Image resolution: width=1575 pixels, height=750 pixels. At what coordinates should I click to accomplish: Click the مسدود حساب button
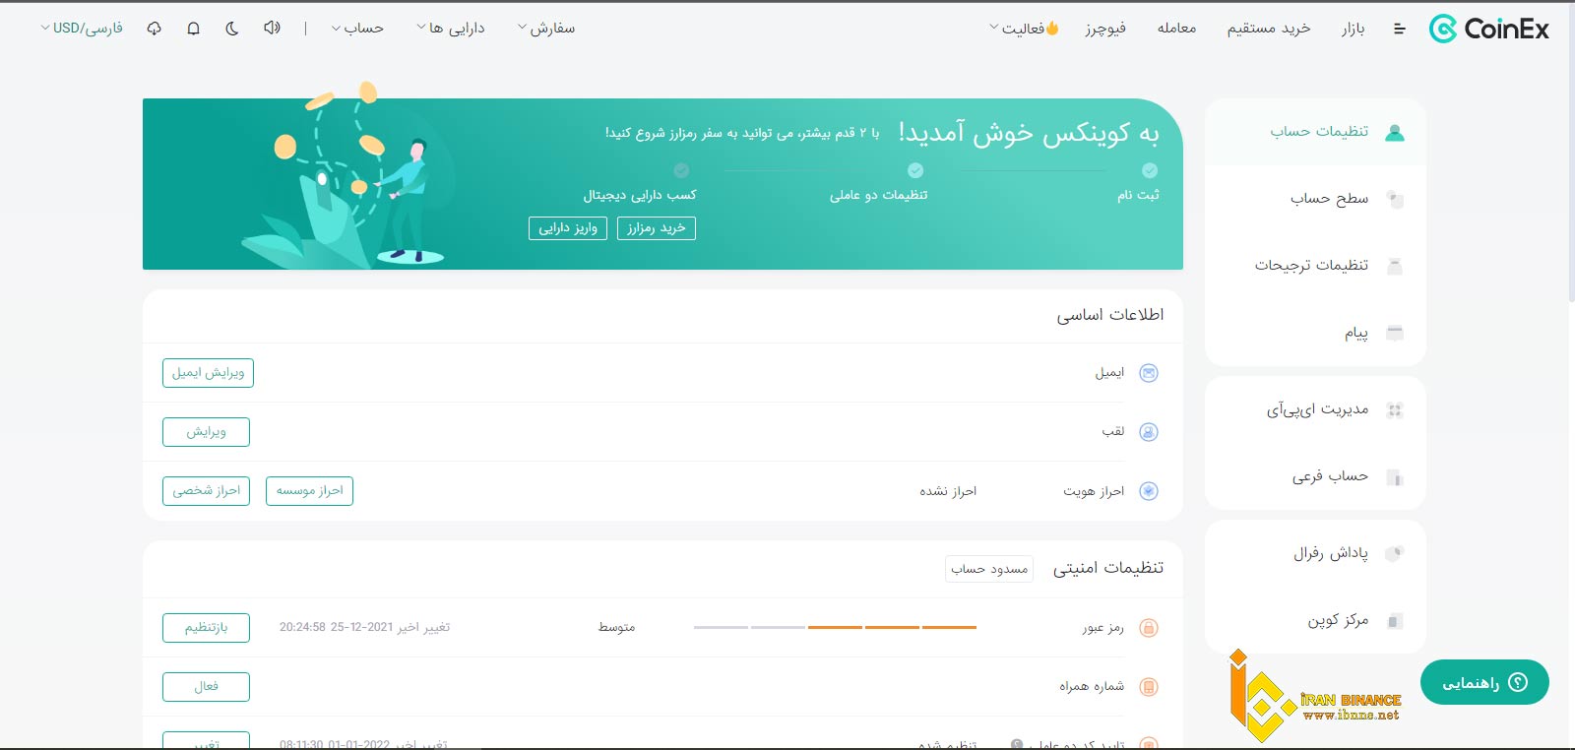[989, 569]
